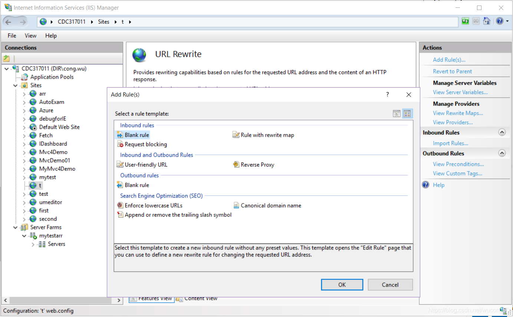Open the help dropdown arrow in address bar
The height and width of the screenshot is (317, 513).
(x=507, y=21)
